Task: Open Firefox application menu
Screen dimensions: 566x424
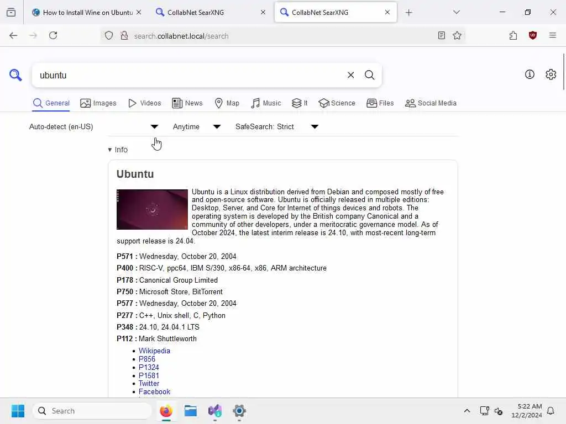Action: coord(552,35)
